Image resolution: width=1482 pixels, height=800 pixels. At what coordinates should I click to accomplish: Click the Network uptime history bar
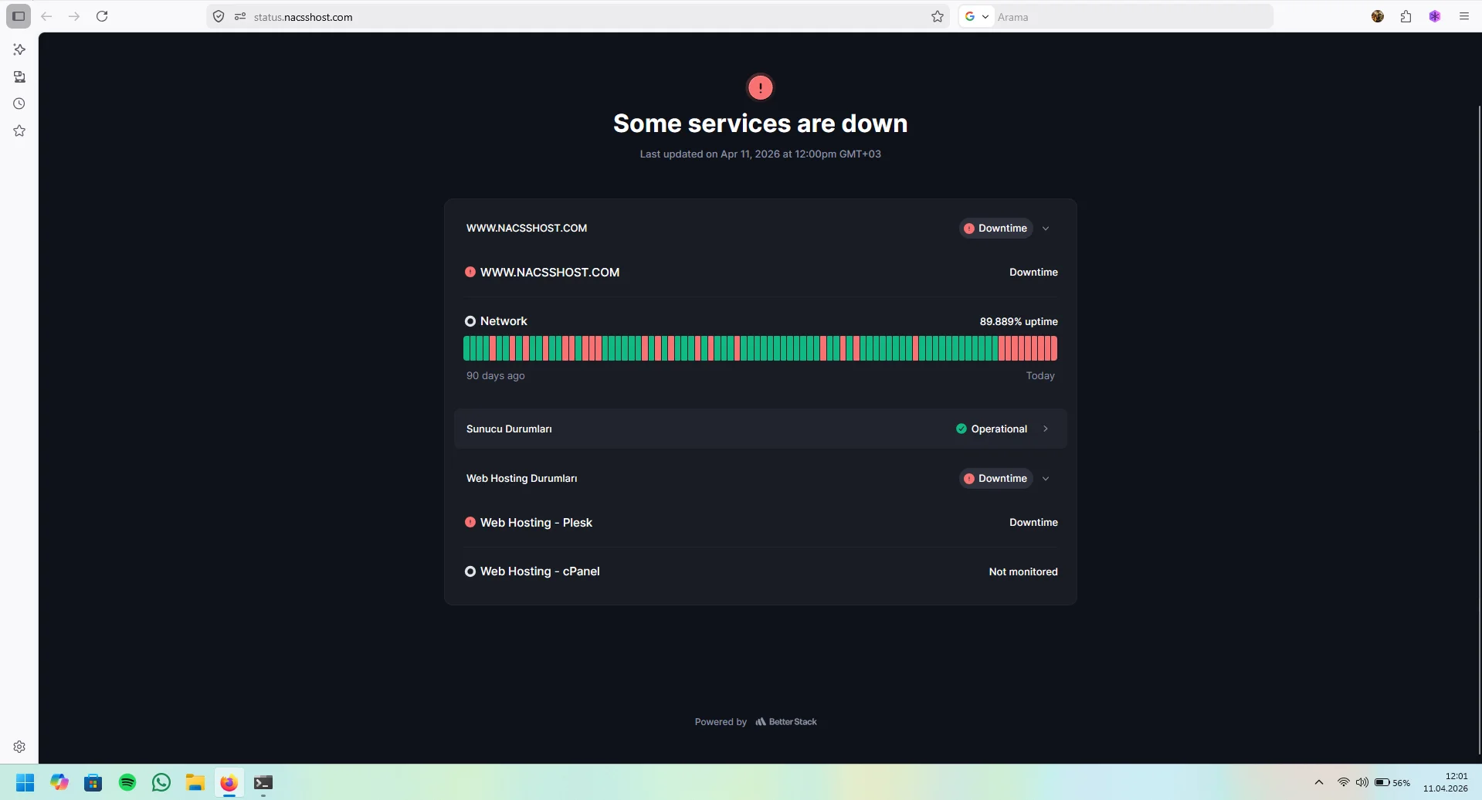pos(760,348)
